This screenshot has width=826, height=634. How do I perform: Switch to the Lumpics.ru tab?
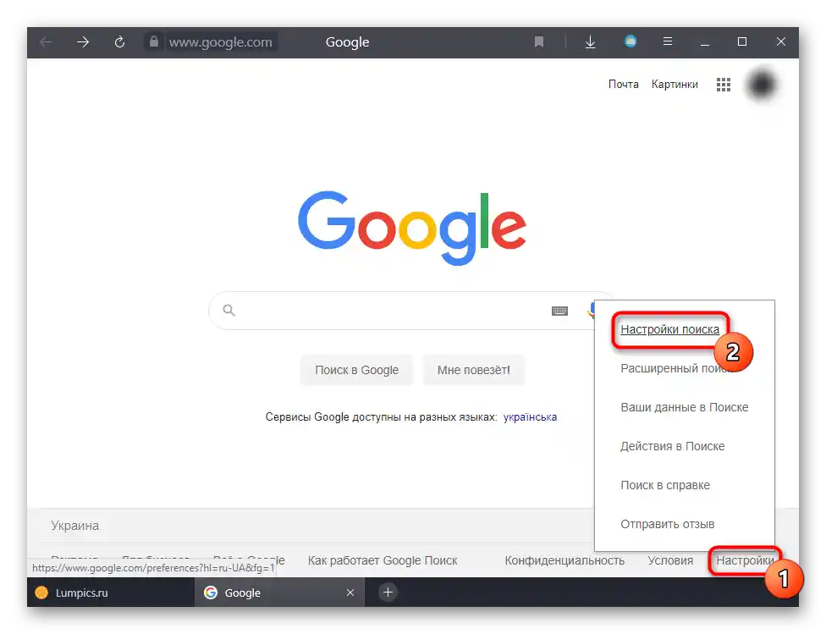click(x=111, y=593)
